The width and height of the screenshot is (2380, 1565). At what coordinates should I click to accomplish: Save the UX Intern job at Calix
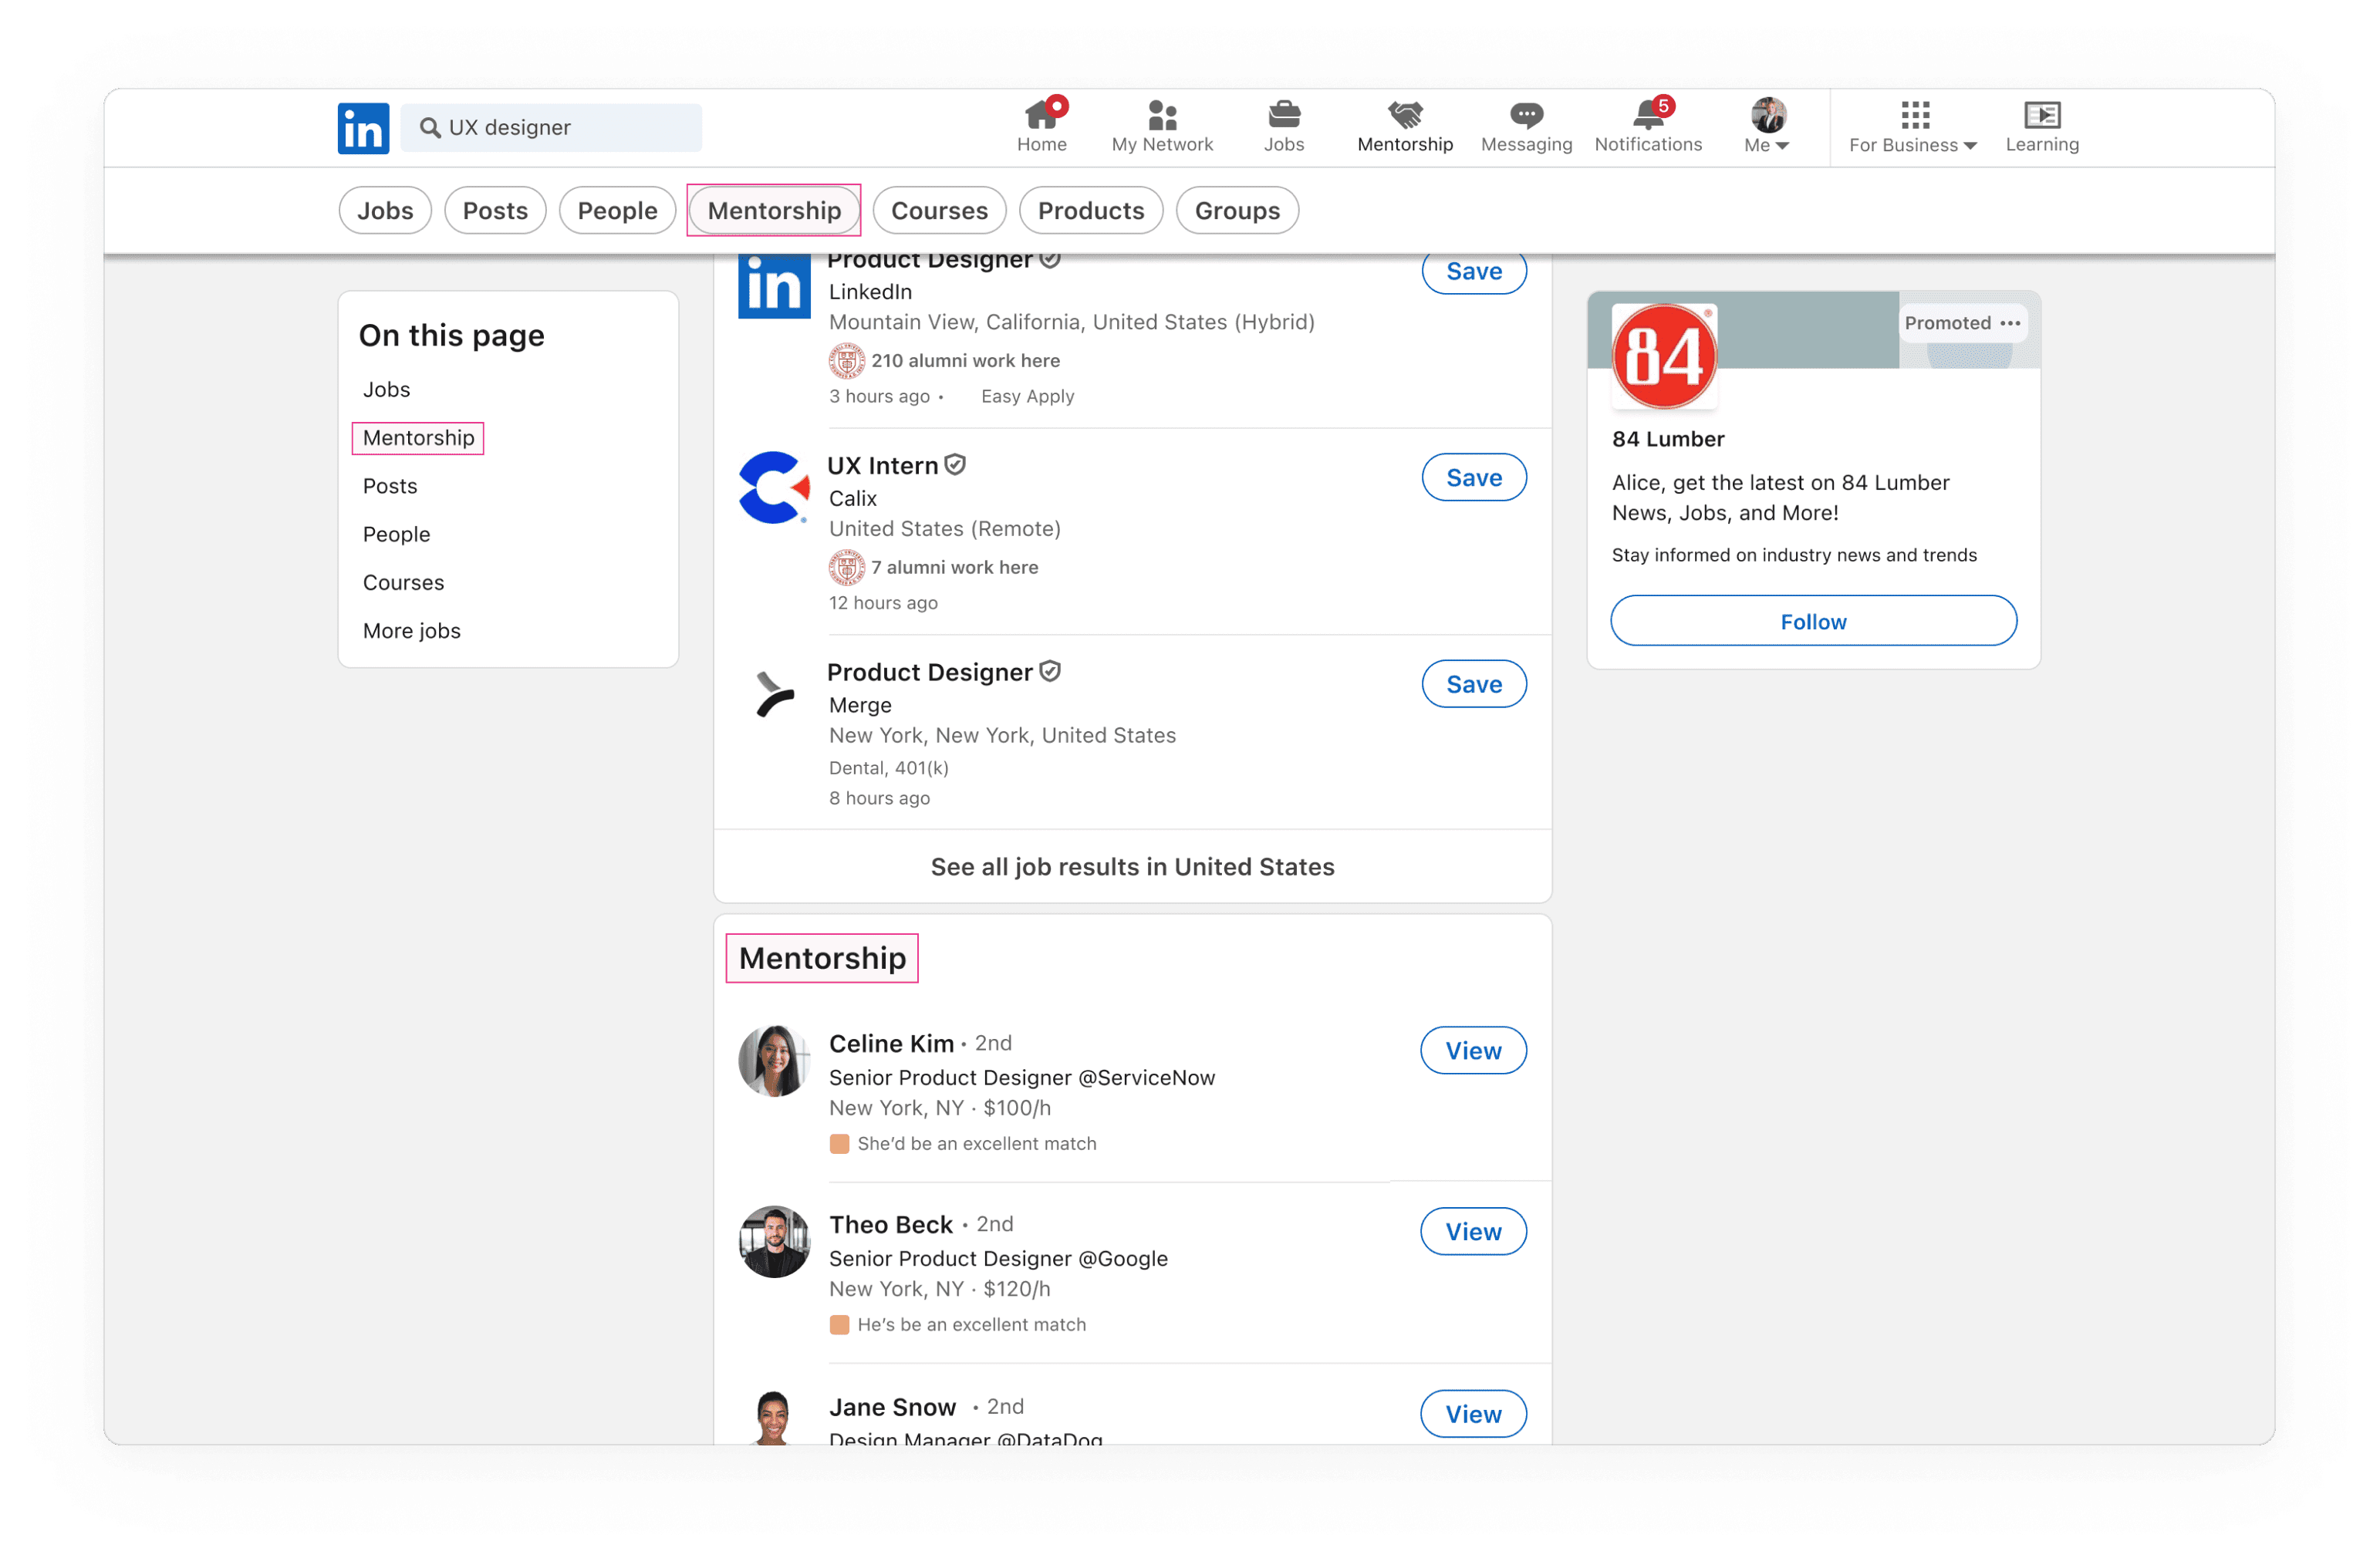tap(1474, 478)
